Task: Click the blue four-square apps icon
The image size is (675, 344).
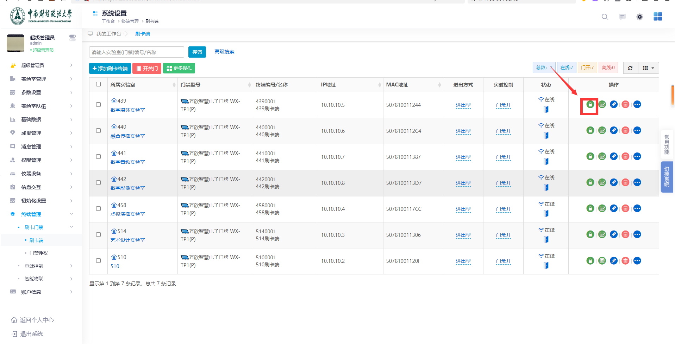Action: [x=657, y=17]
